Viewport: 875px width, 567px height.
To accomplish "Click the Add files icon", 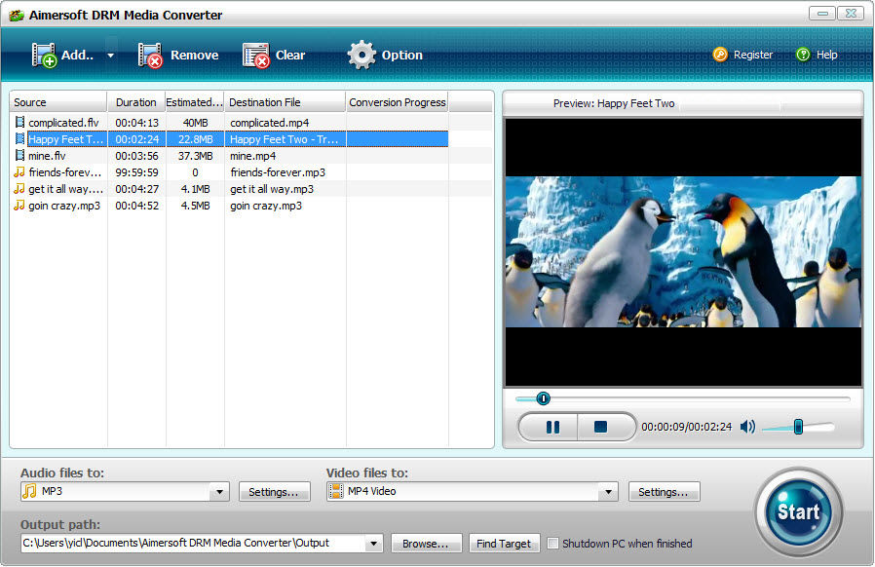I will coord(45,56).
